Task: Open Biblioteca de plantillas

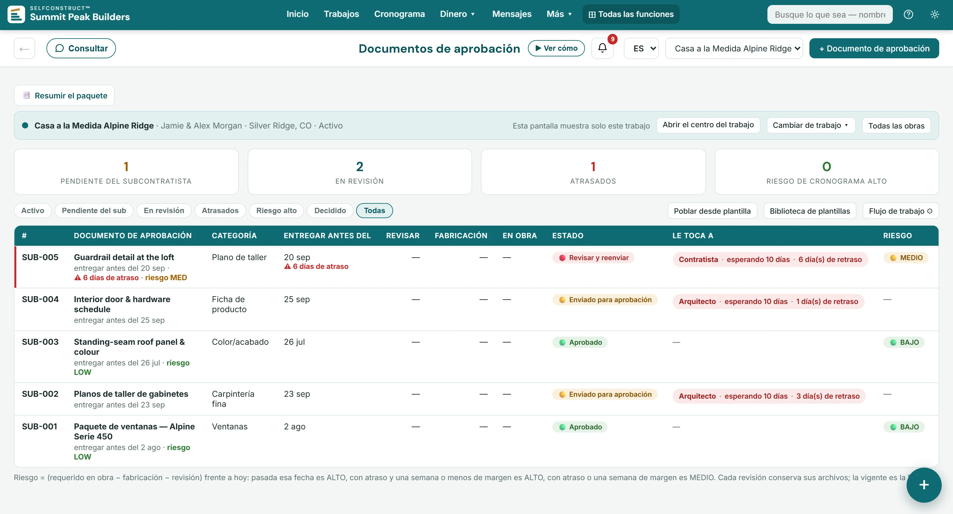Action: pyautogui.click(x=810, y=211)
